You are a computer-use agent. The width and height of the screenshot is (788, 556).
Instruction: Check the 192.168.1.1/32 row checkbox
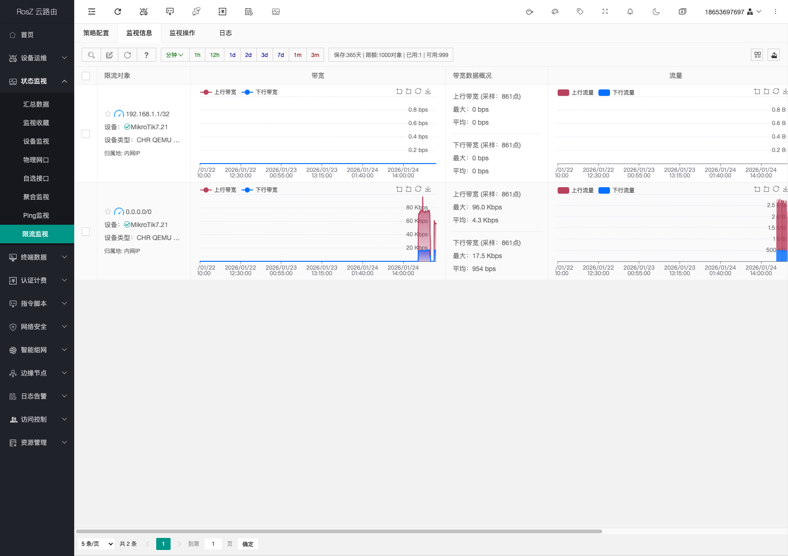86,134
